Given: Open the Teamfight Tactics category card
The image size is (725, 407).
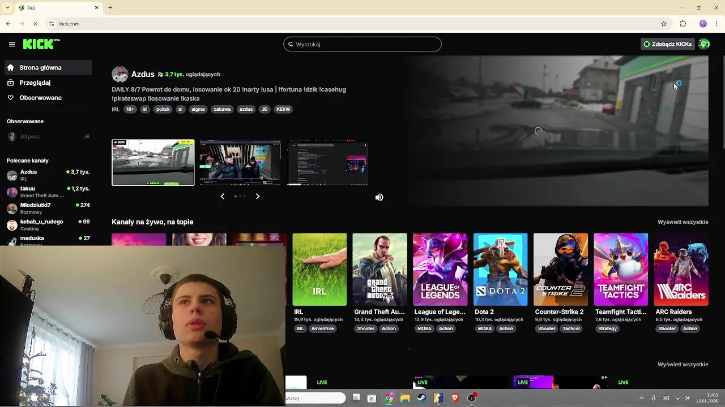Looking at the screenshot, I should click(621, 270).
